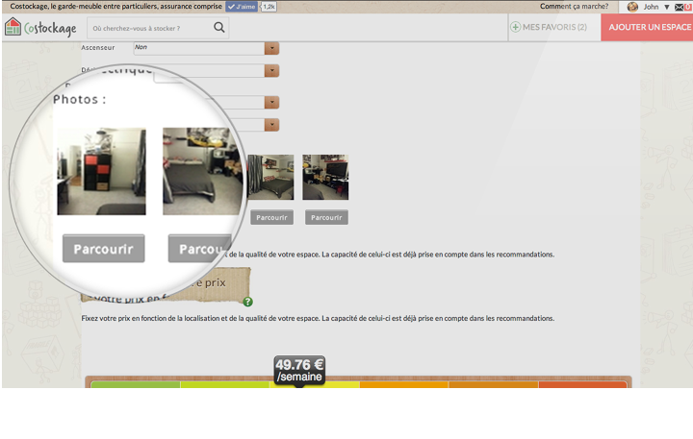
Task: Click the search magnifier icon
Action: (x=219, y=27)
